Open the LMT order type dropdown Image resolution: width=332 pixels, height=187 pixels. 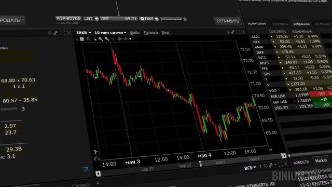click(x=91, y=19)
